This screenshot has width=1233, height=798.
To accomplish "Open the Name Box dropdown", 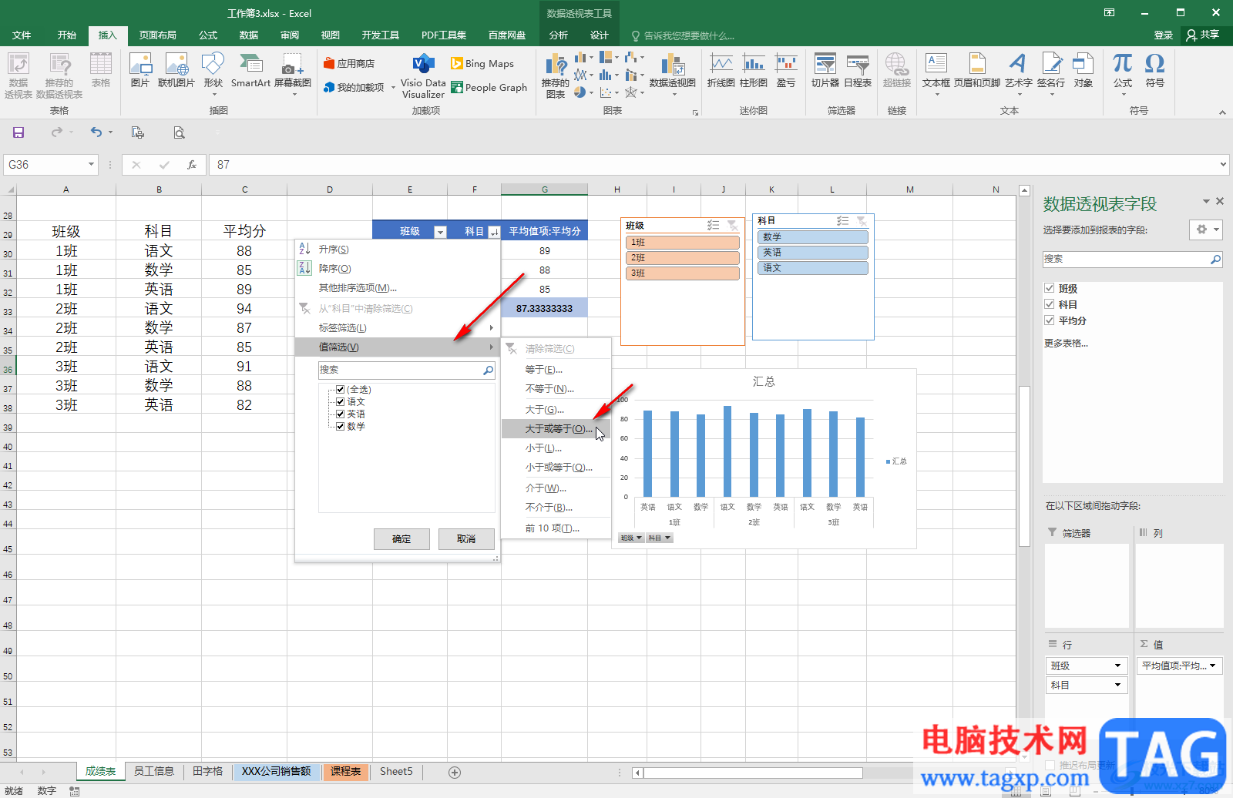I will coord(91,165).
